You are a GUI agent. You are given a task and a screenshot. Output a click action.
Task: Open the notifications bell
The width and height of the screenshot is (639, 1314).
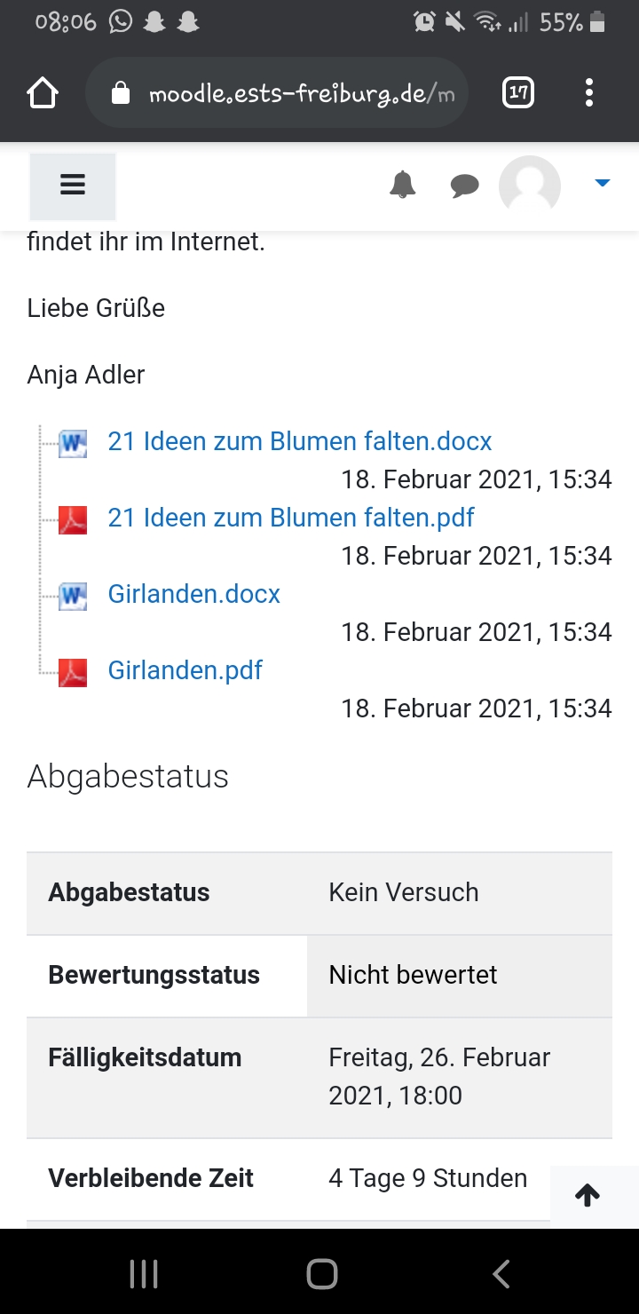click(x=402, y=185)
